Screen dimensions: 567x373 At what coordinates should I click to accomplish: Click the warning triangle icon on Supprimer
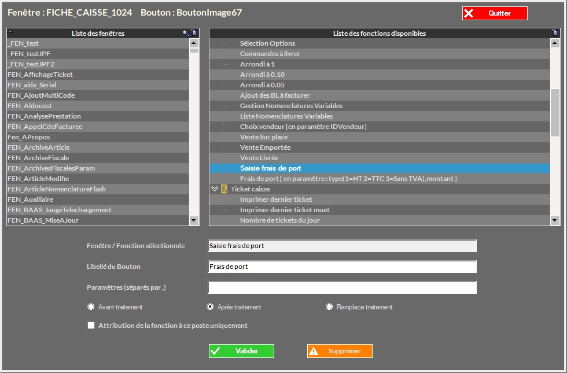[x=314, y=351]
